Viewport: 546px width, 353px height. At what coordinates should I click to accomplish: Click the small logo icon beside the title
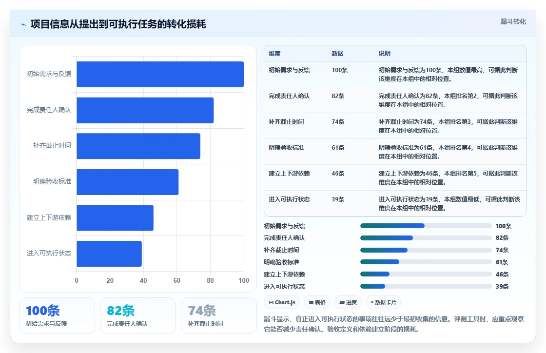[23, 24]
